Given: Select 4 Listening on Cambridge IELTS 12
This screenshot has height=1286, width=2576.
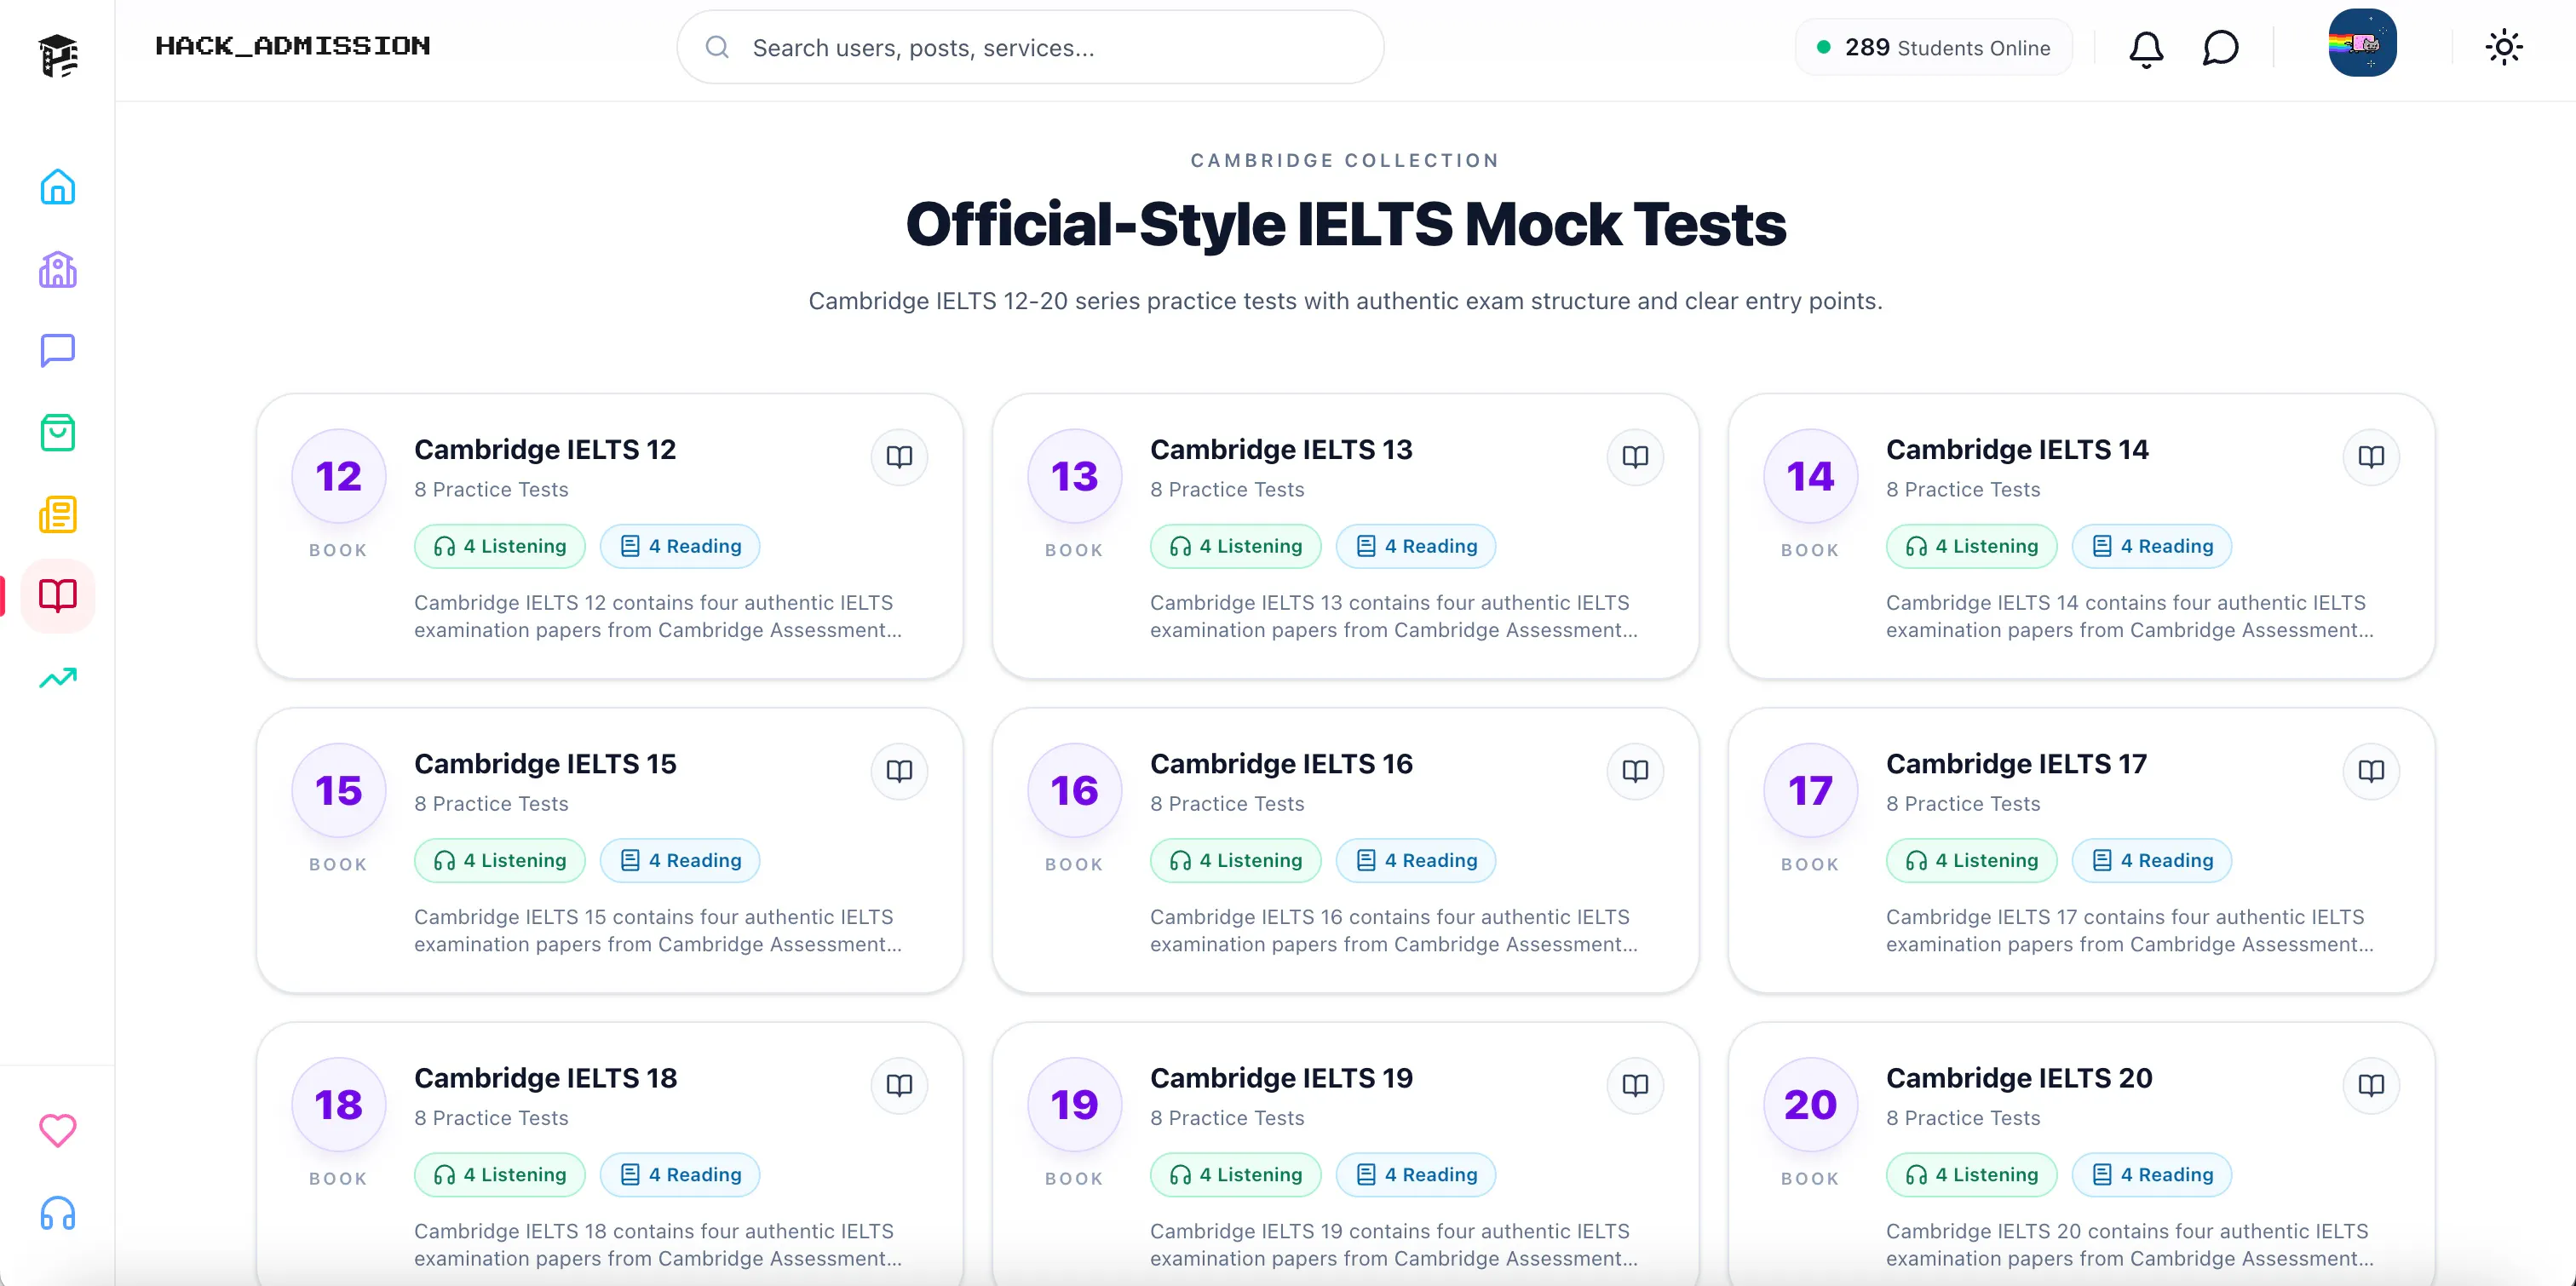Looking at the screenshot, I should coord(500,546).
